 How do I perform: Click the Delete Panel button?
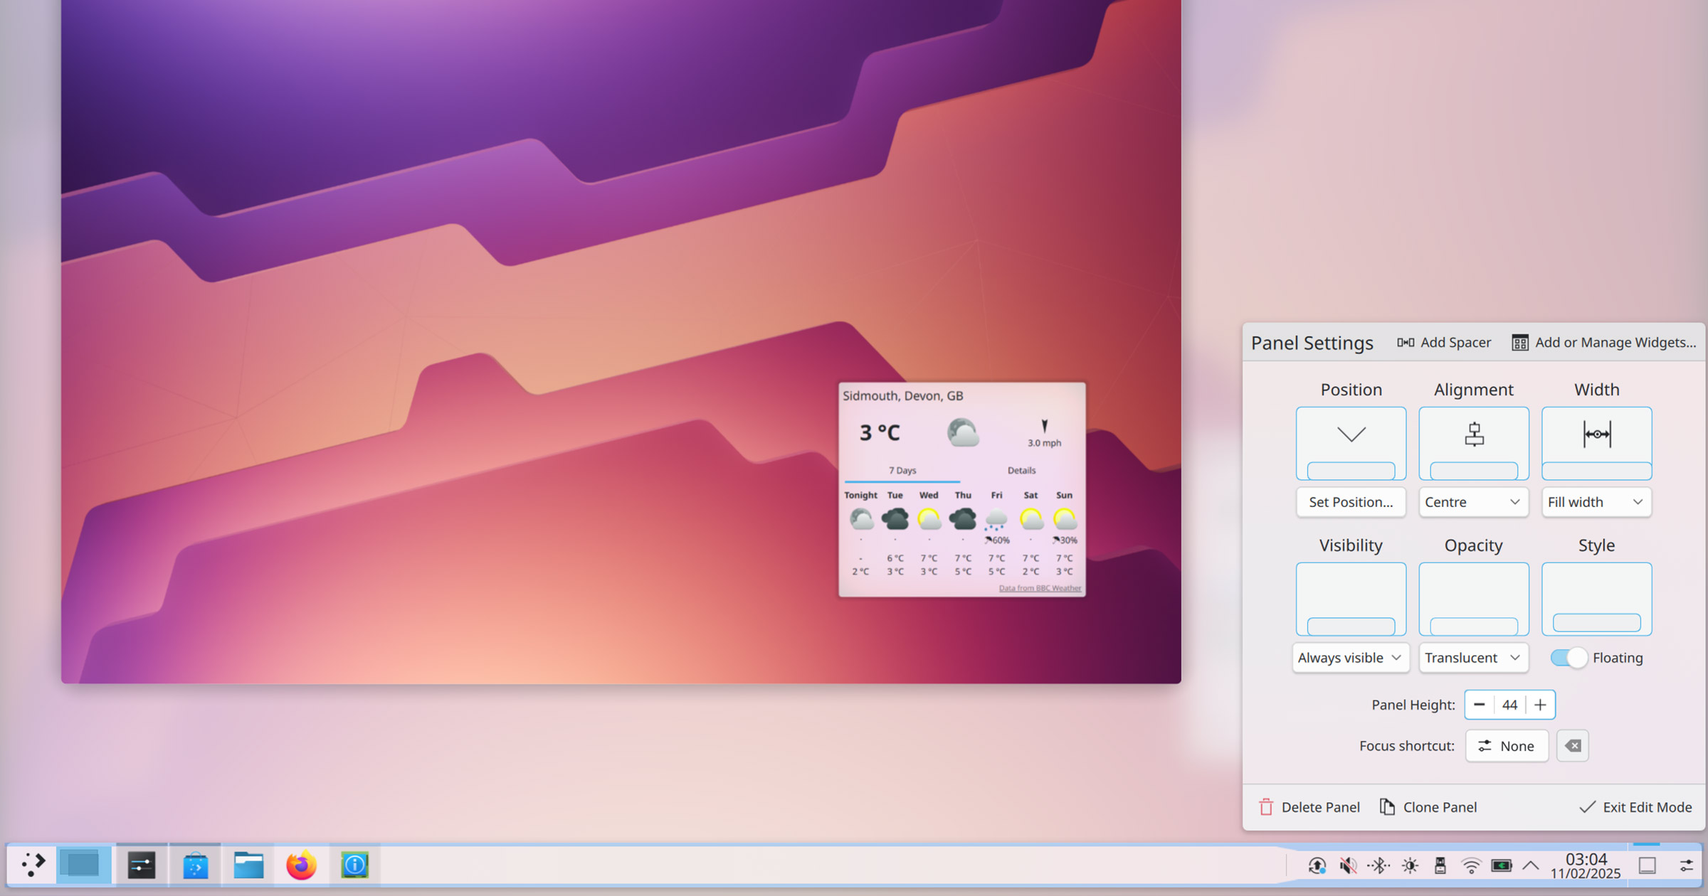(1309, 807)
